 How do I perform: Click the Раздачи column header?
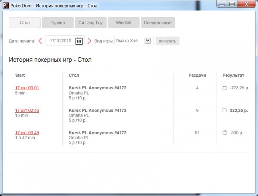[x=197, y=75]
